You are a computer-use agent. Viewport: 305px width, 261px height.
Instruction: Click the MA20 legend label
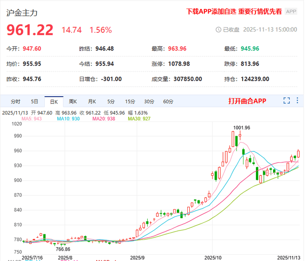click(102, 119)
